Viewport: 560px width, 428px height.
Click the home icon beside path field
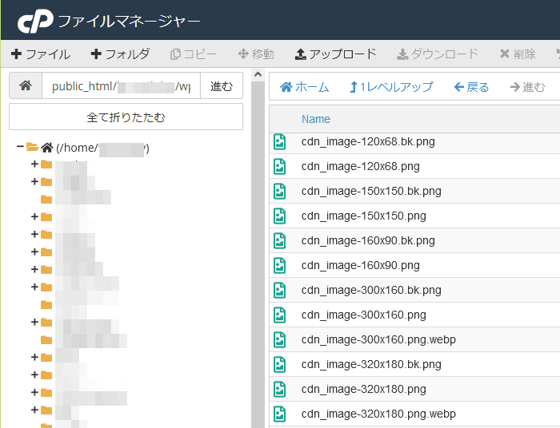pos(26,86)
